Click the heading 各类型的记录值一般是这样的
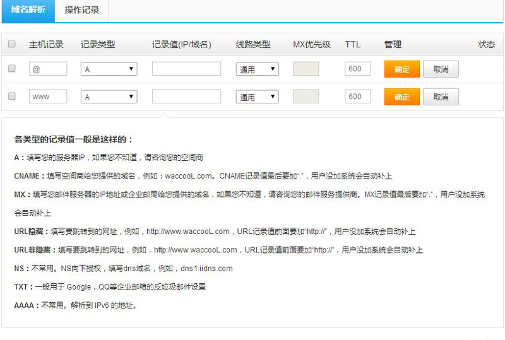 point(73,139)
